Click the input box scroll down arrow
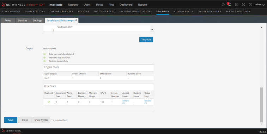Image resolution: width=267 pixels, height=134 pixels. click(152, 30)
